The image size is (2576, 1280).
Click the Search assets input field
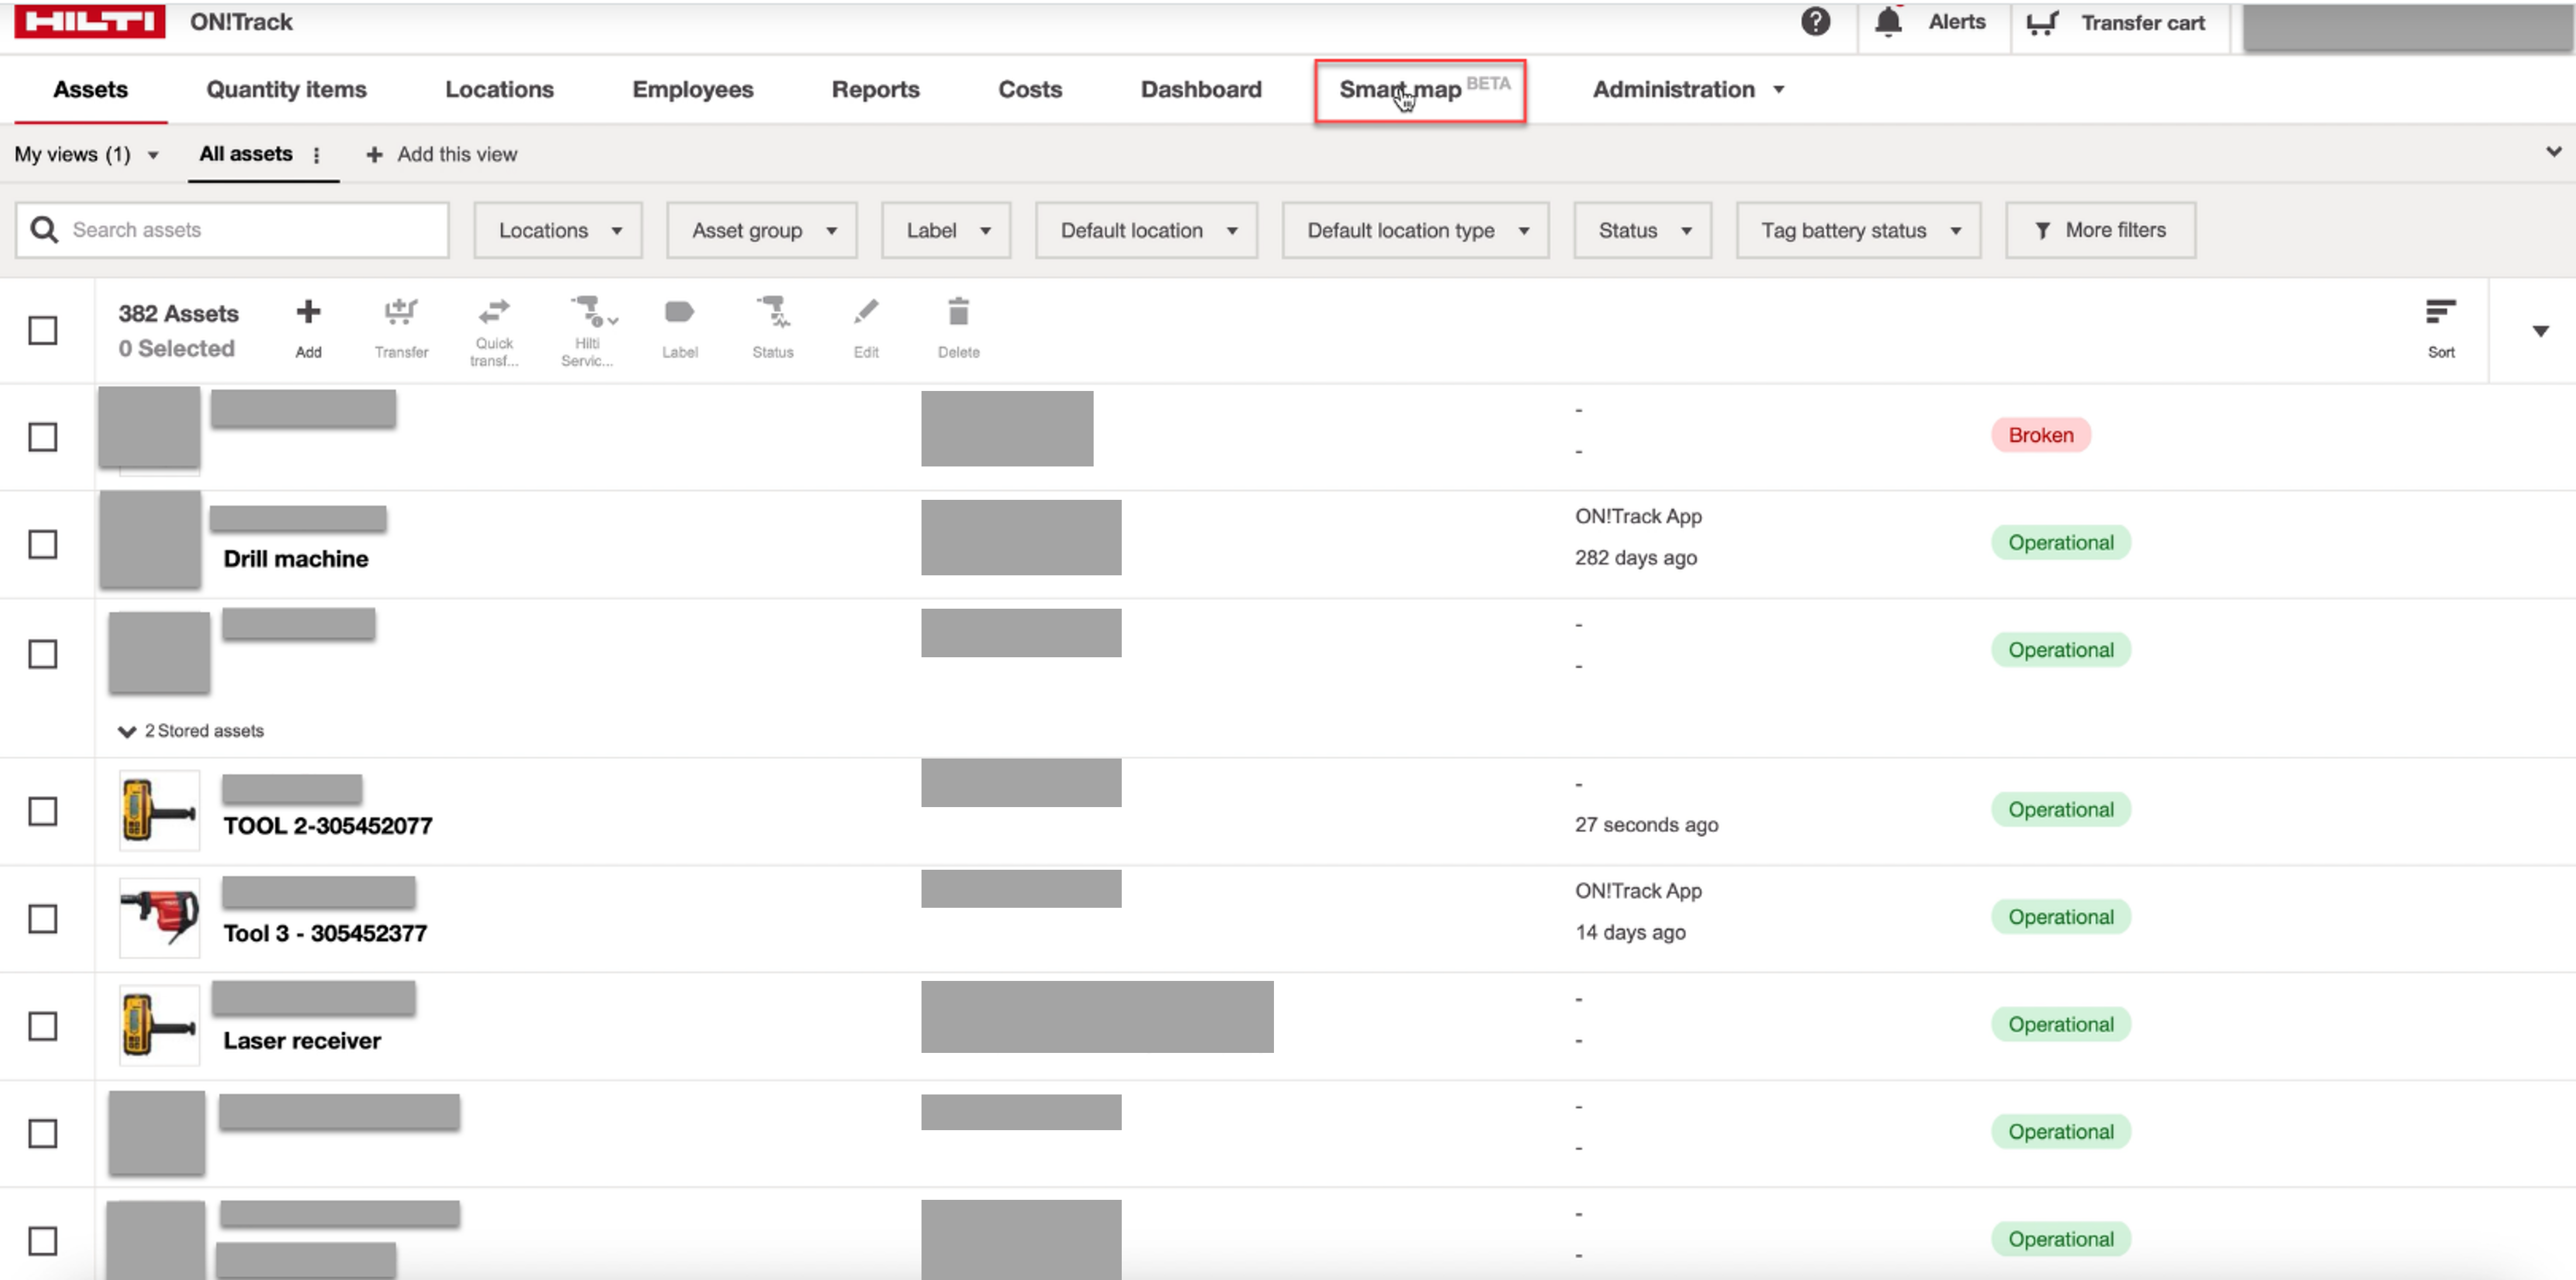point(232,230)
